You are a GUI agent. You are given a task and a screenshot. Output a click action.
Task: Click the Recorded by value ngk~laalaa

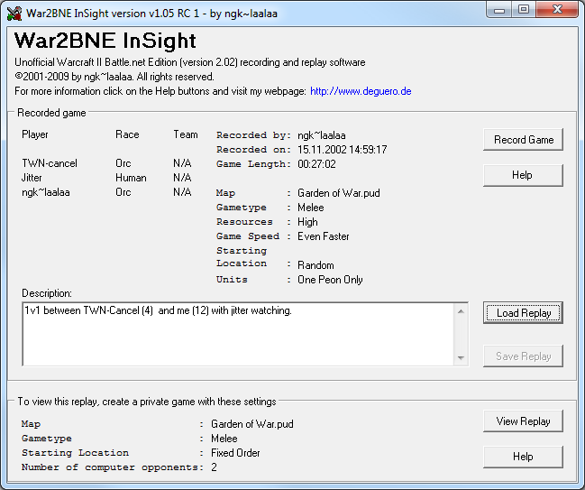pos(321,135)
